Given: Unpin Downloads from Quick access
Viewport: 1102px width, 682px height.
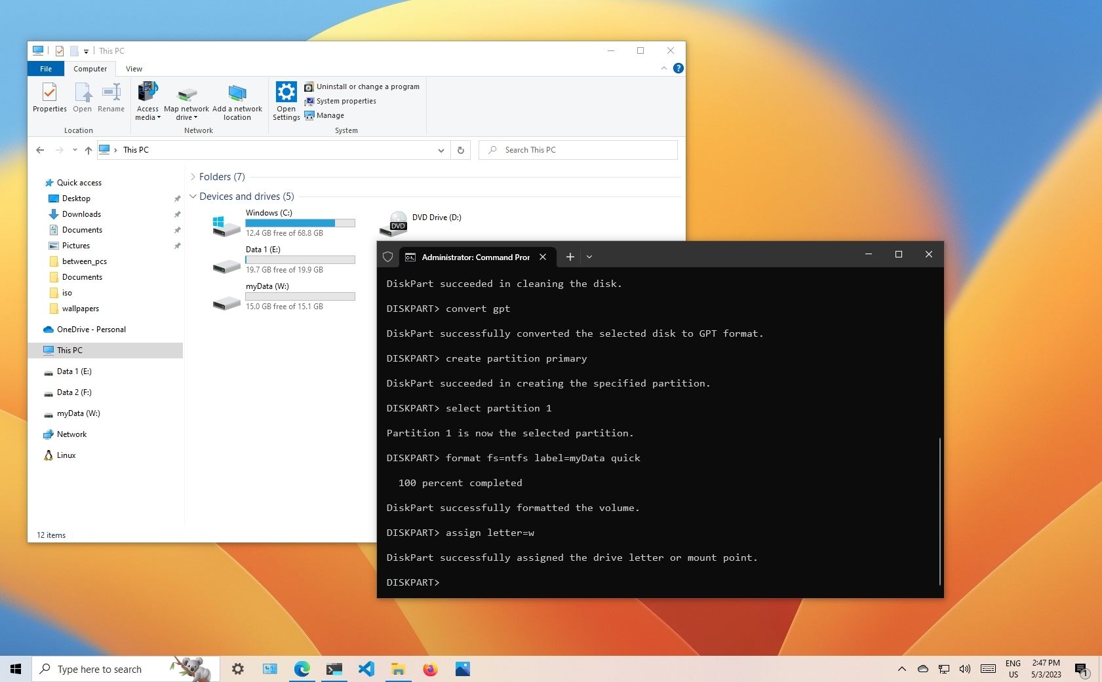Looking at the screenshot, I should click(177, 214).
